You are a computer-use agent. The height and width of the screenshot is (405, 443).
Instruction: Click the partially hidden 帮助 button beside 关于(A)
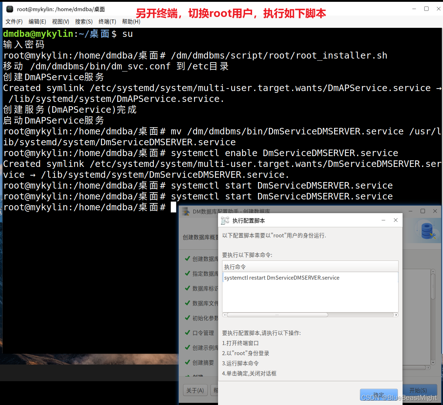214,390
